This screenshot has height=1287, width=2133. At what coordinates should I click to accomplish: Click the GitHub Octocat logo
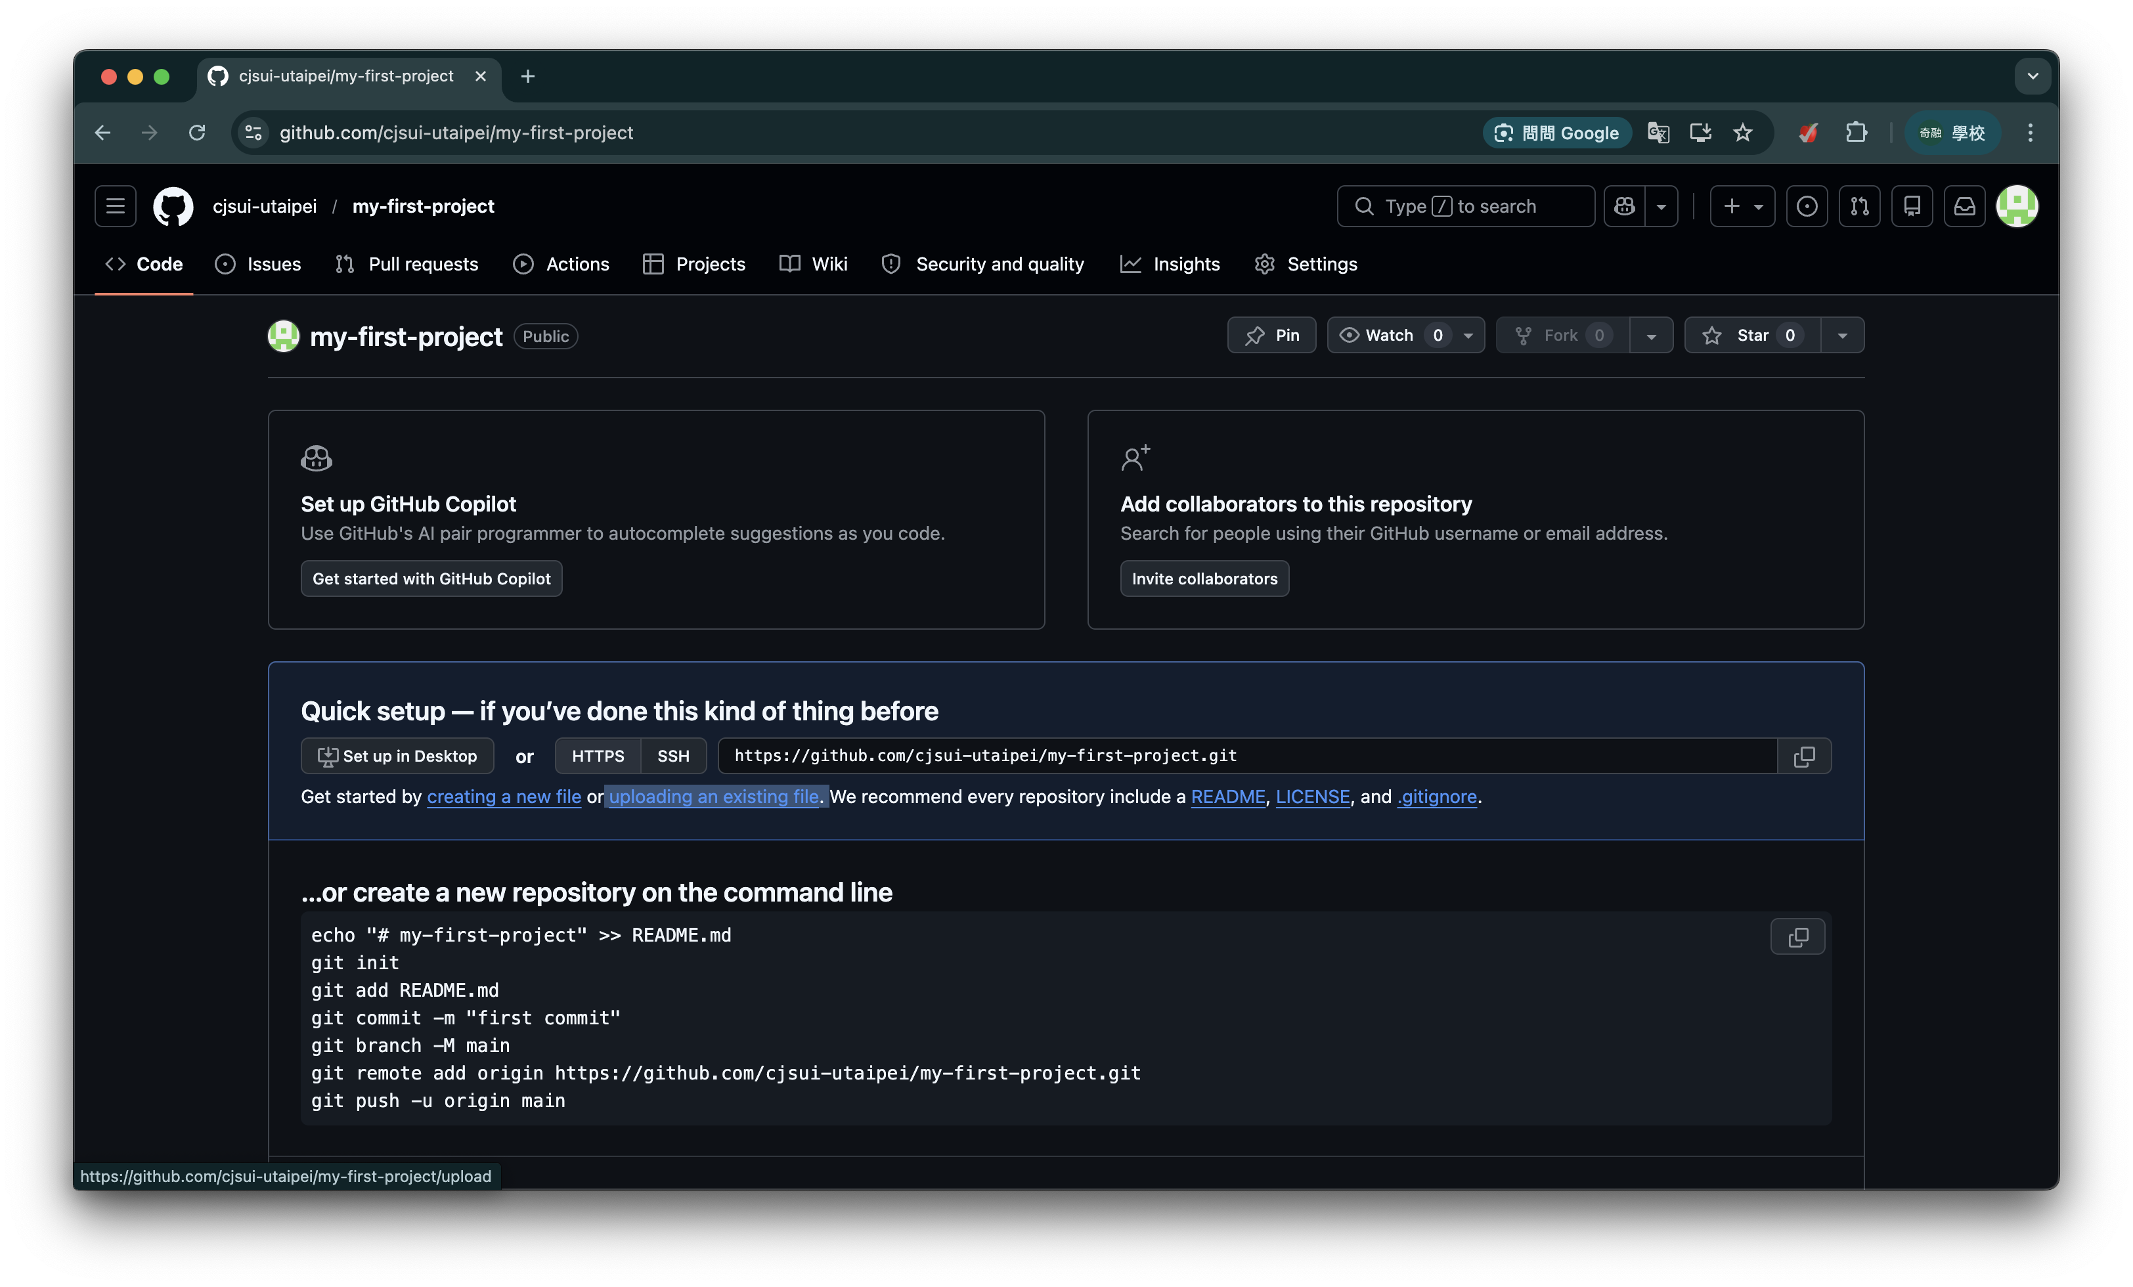[173, 206]
